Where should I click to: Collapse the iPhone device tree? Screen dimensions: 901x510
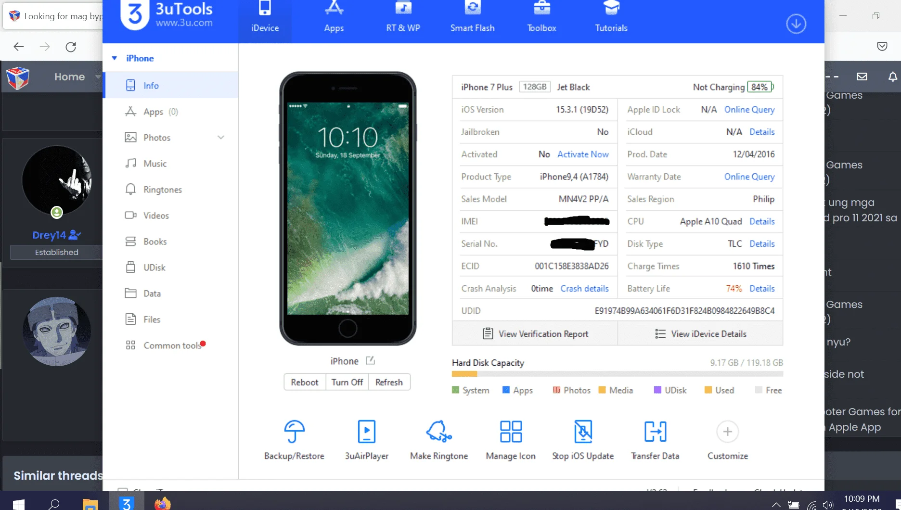(115, 58)
